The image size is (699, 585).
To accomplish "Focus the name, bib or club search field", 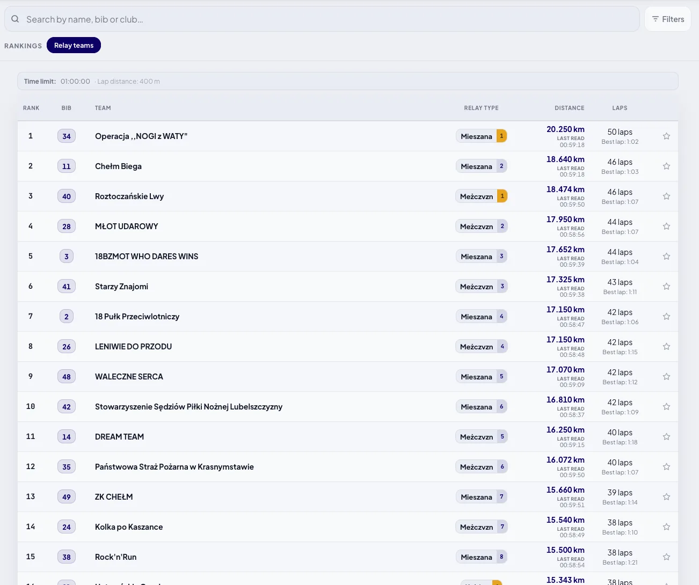I will point(322,19).
